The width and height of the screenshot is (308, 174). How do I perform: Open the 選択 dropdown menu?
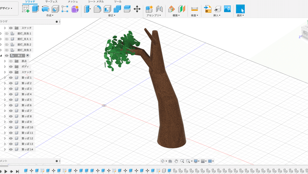(240, 16)
